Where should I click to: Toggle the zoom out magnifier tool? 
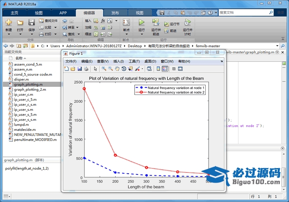click(x=111, y=69)
